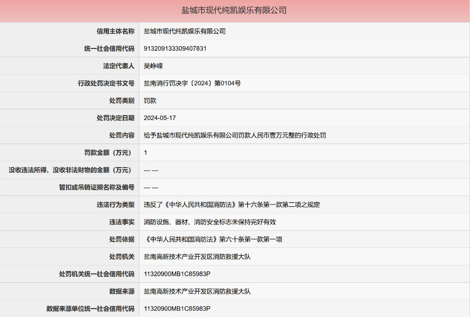Screen dimensions: 470x318
Task: Click 盐南高新技术产业开发区消防救援大队 in 数据来源 row
Action: click(x=197, y=292)
